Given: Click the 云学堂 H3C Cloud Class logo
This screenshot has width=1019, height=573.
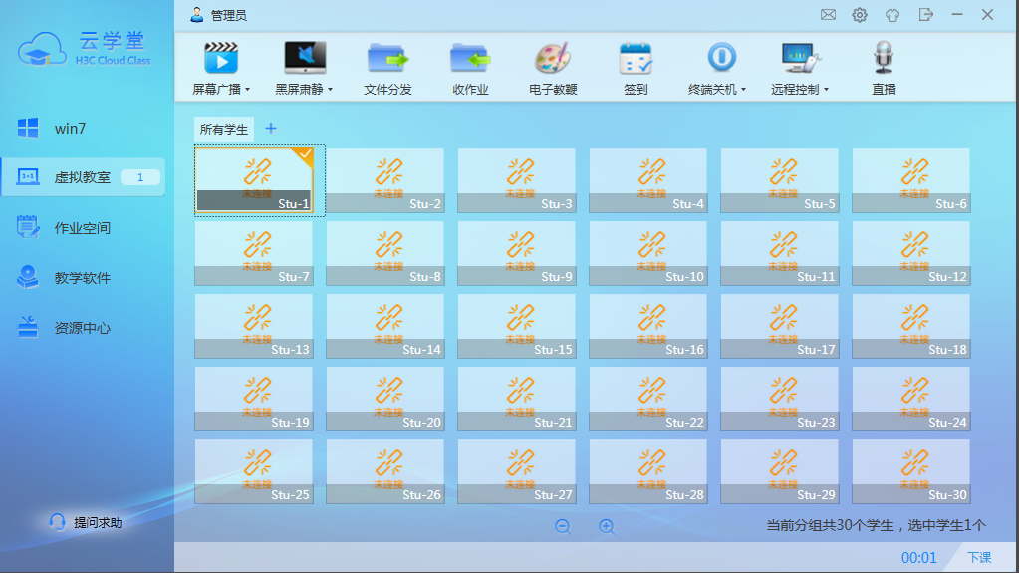Looking at the screenshot, I should coord(85,49).
